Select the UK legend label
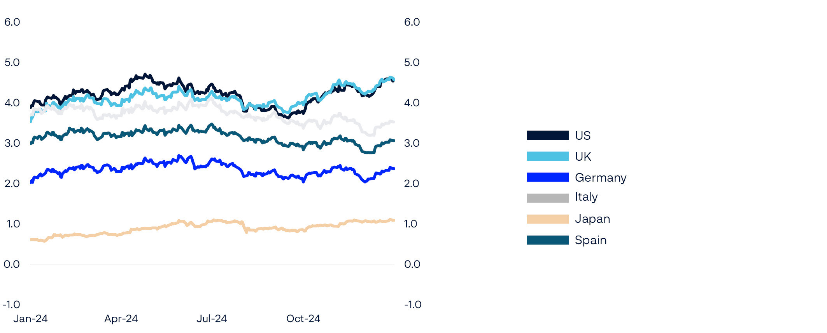827x333 pixels. pos(583,156)
